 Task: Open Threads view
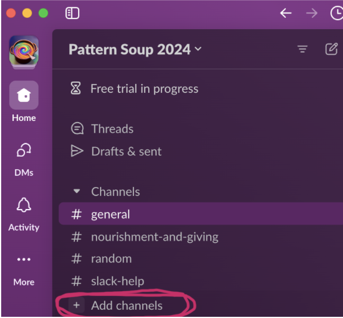102,129
